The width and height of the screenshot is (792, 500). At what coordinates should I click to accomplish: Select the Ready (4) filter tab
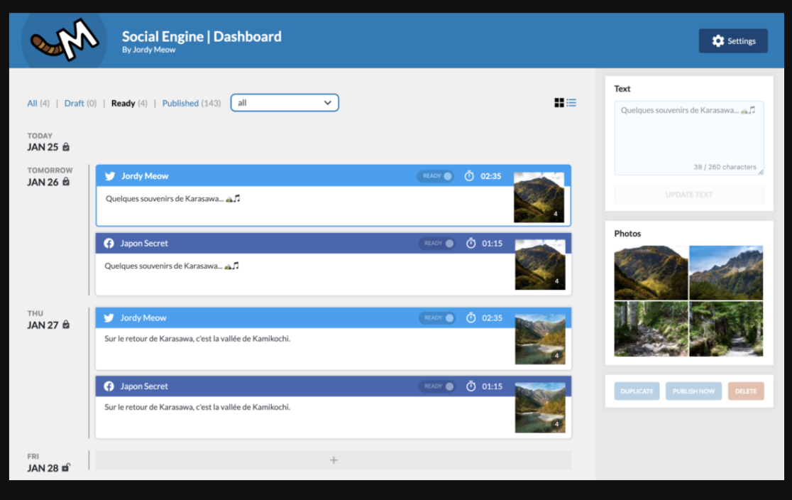(x=129, y=103)
